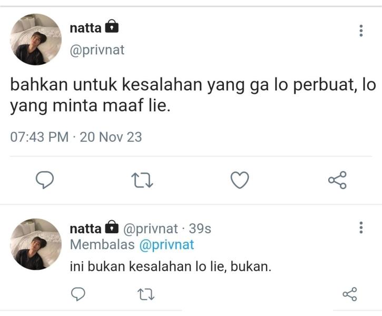
Task: Click lock icon in the reply tweet header
Action: coord(112,228)
